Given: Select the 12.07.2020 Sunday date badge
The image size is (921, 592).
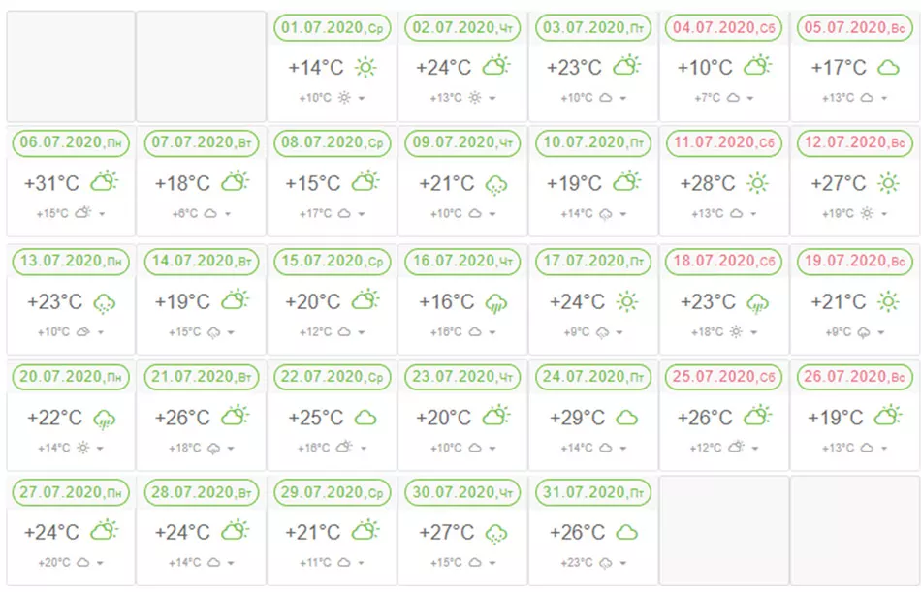Looking at the screenshot, I should point(855,142).
